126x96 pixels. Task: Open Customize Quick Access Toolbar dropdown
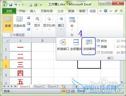(x=41, y=5)
